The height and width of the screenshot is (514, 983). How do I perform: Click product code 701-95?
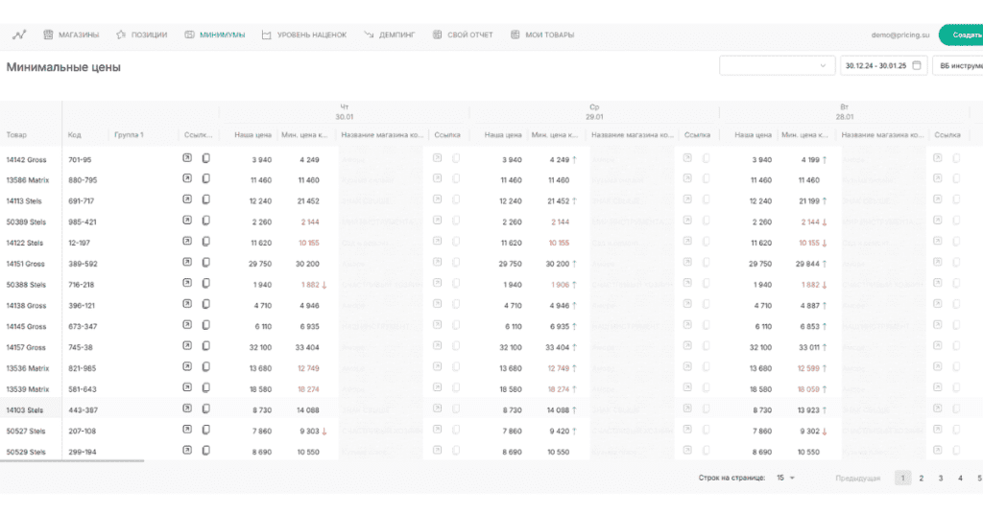pos(80,159)
